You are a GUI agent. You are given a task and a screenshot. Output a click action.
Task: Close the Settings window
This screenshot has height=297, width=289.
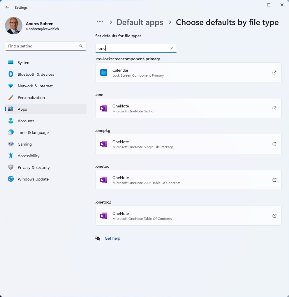tap(282, 5)
